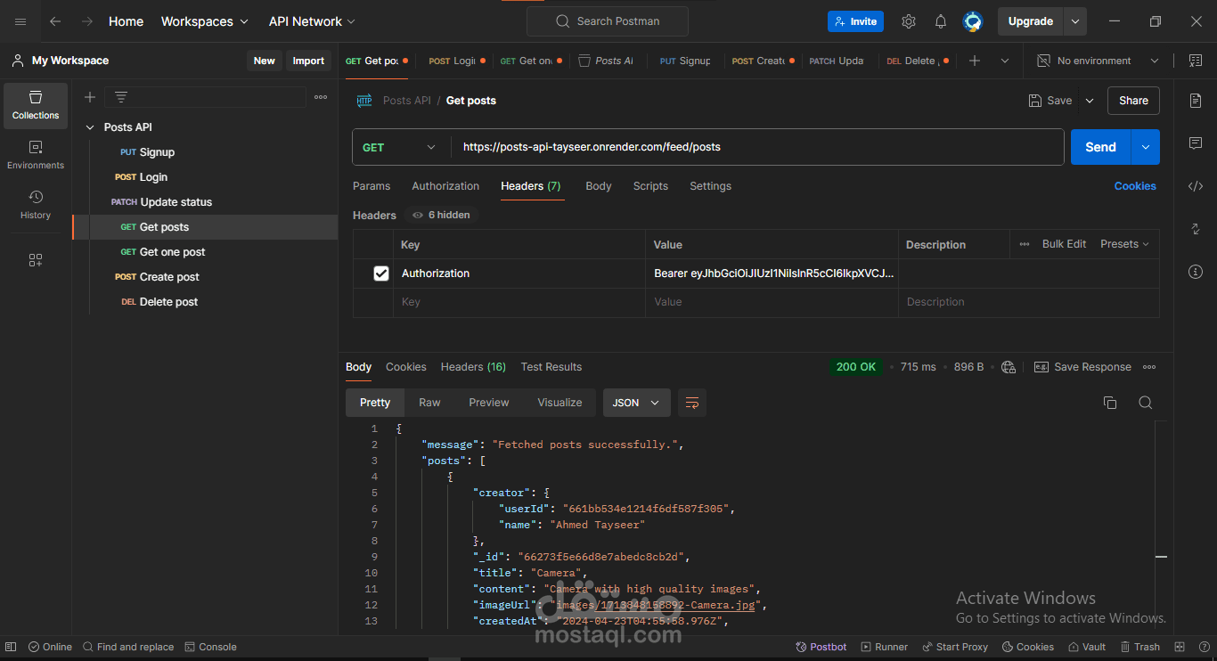Click the request URL field
Screen dimensions: 1217x661
(x=757, y=147)
